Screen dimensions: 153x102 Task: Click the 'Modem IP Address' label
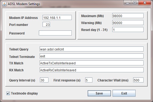coord(23,18)
